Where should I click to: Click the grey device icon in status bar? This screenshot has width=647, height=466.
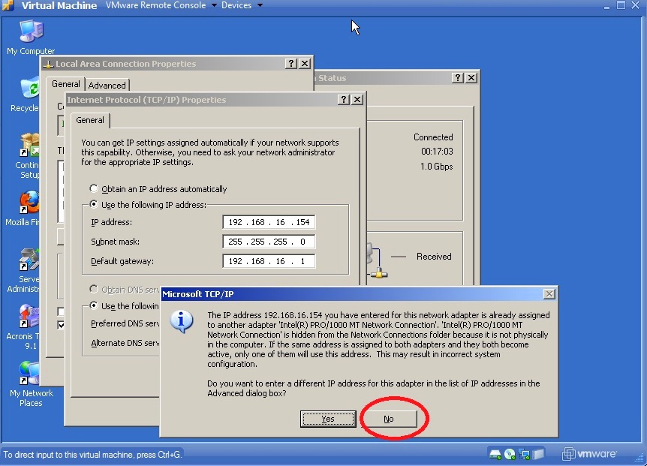pyautogui.click(x=538, y=455)
